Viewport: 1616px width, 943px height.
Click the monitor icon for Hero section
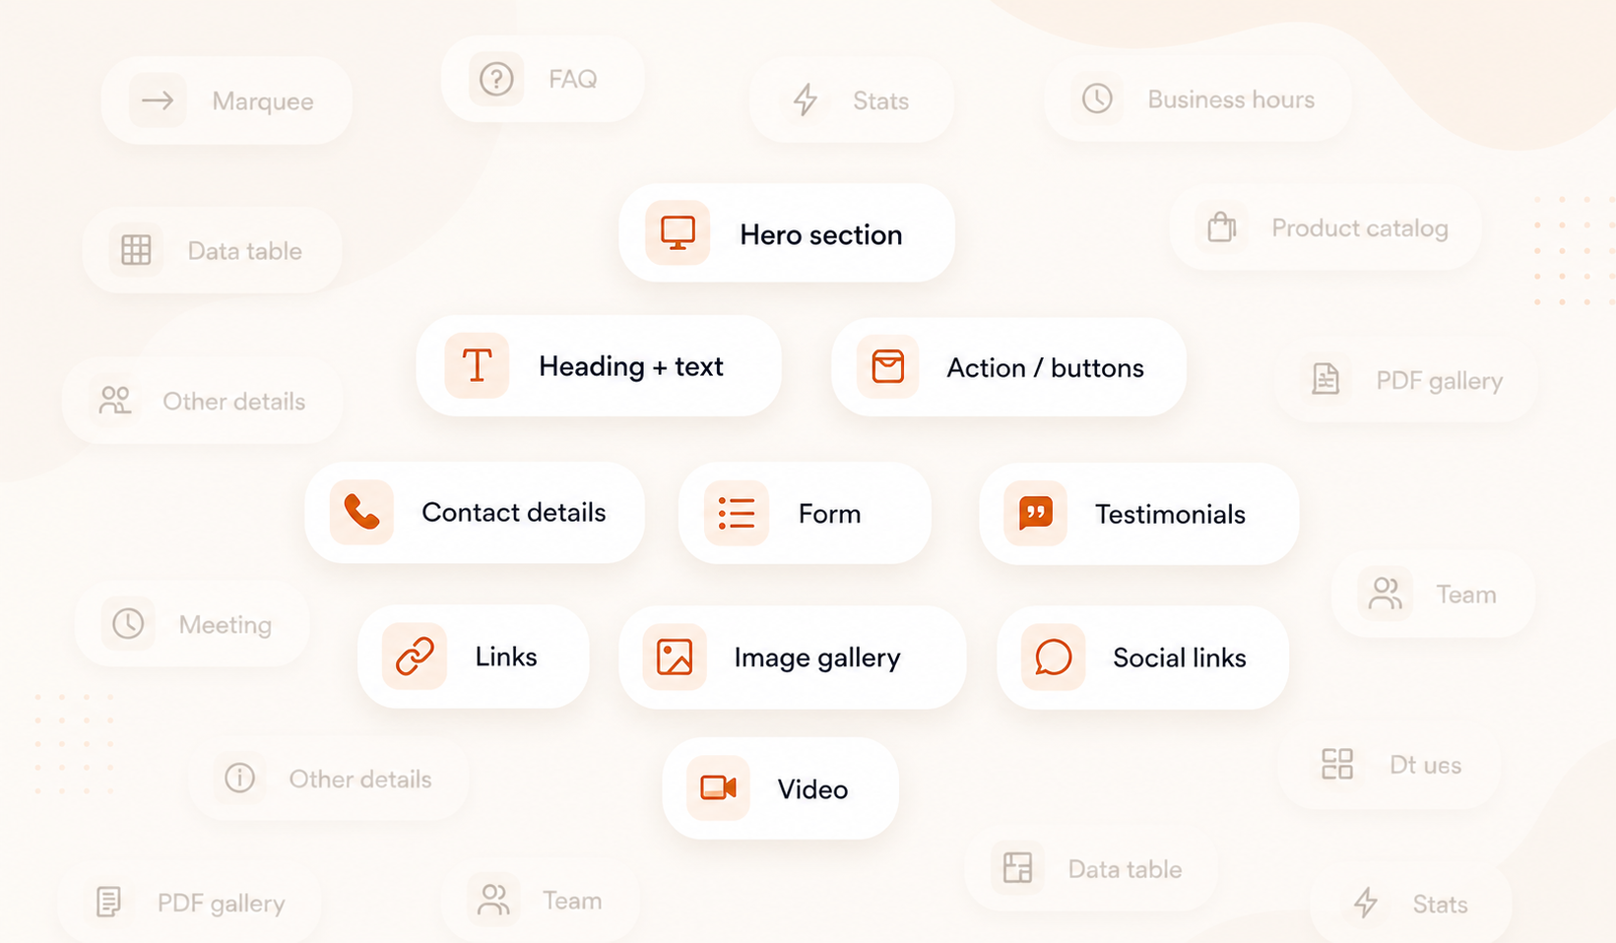pos(678,233)
